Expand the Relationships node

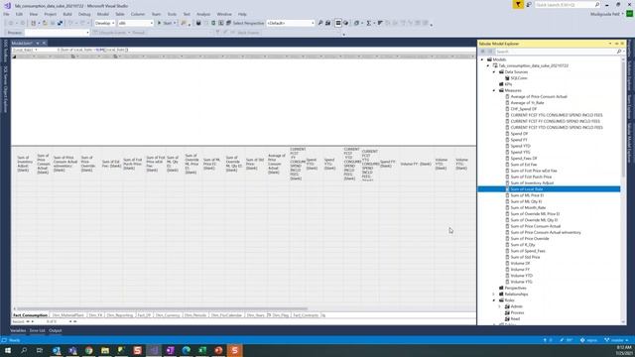[x=494, y=295]
